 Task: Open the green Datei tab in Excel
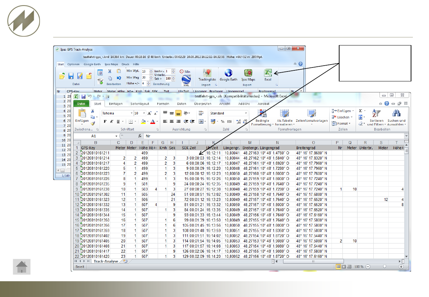[x=81, y=104]
